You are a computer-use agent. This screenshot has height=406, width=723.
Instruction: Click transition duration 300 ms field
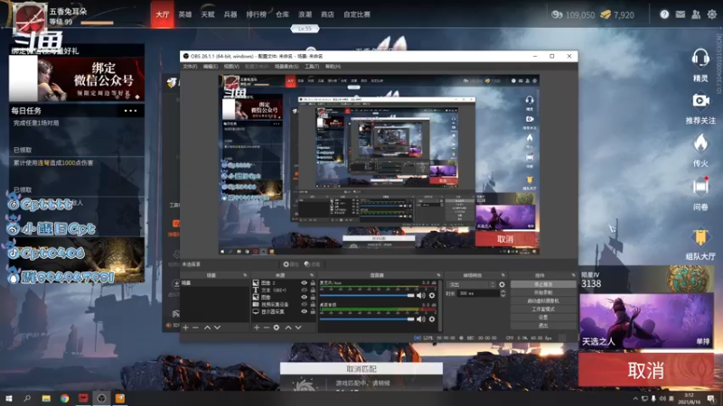click(x=479, y=293)
